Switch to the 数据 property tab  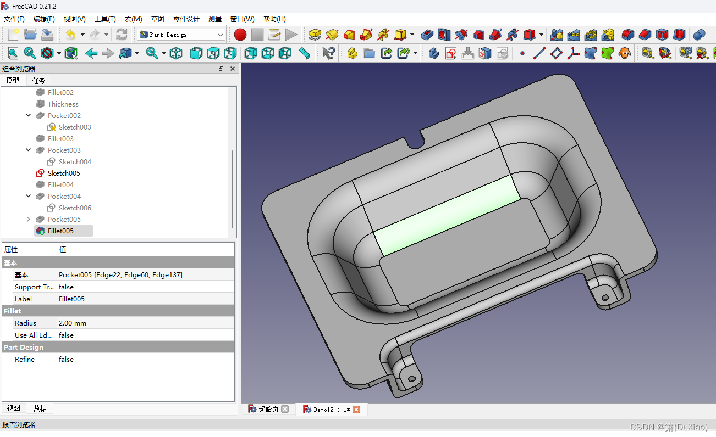(40, 408)
